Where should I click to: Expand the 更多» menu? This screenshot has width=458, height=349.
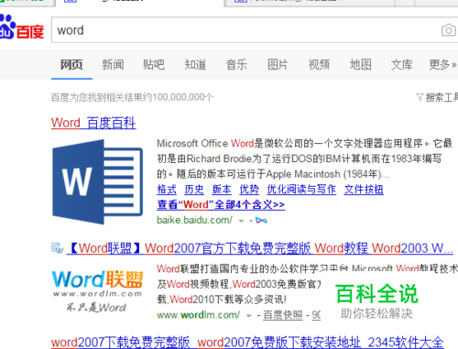tap(443, 65)
